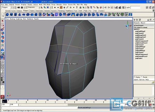Create a polygon torus from shelf

[28, 15]
